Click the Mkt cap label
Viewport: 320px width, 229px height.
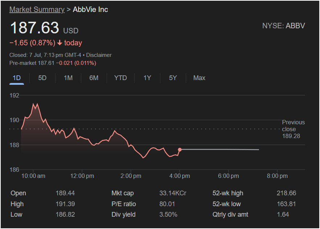tap(123, 193)
